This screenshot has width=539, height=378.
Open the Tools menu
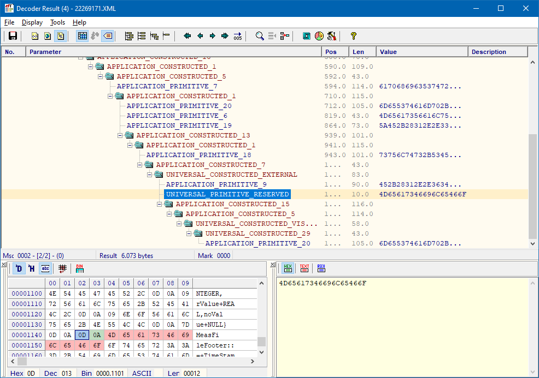(58, 22)
